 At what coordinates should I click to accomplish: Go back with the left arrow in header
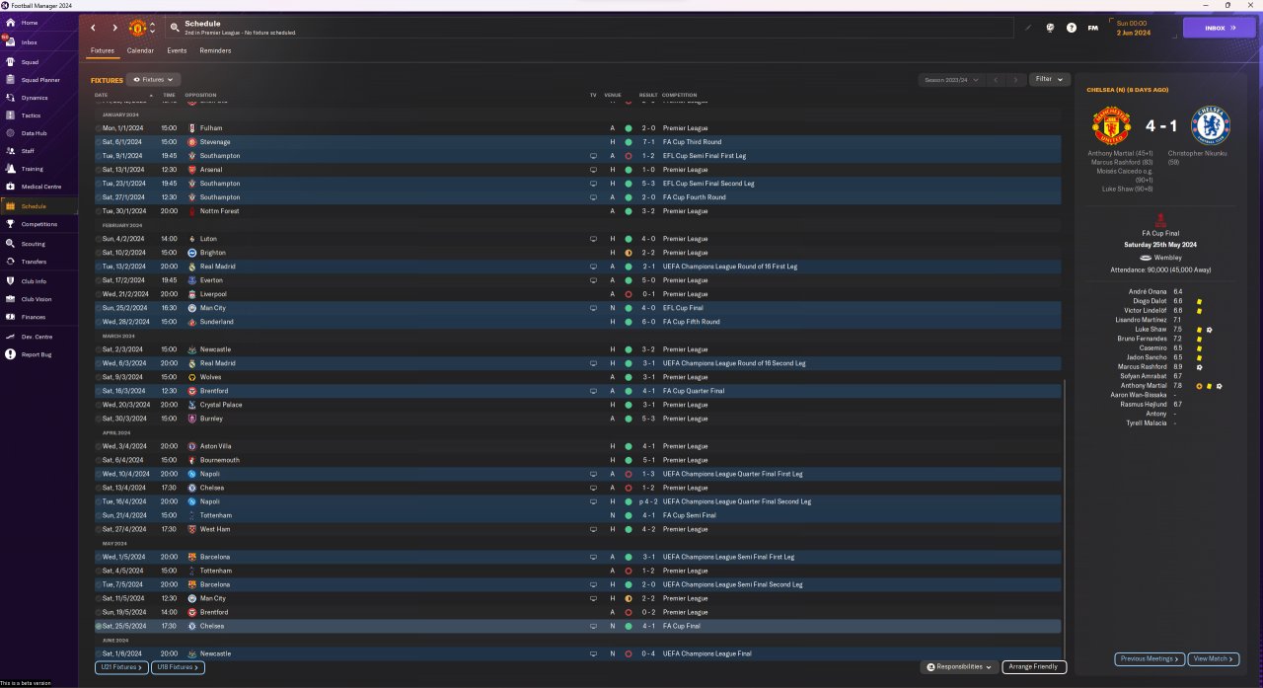(x=93, y=28)
